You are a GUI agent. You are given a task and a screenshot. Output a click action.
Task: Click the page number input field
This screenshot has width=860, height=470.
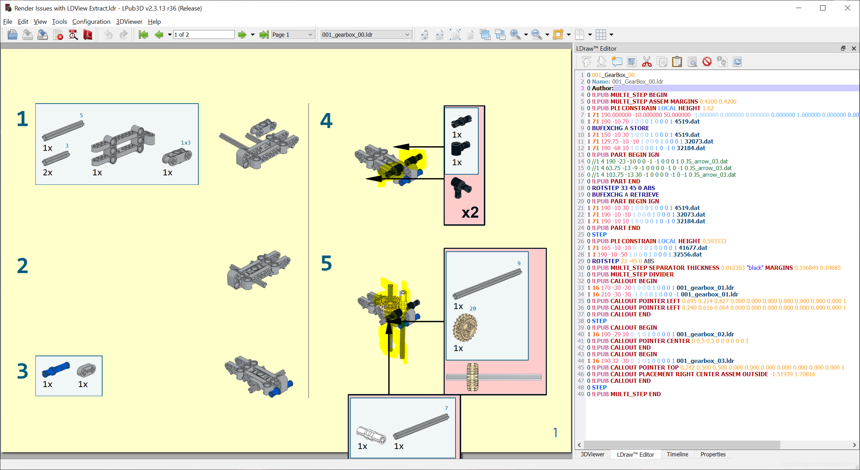coord(204,35)
